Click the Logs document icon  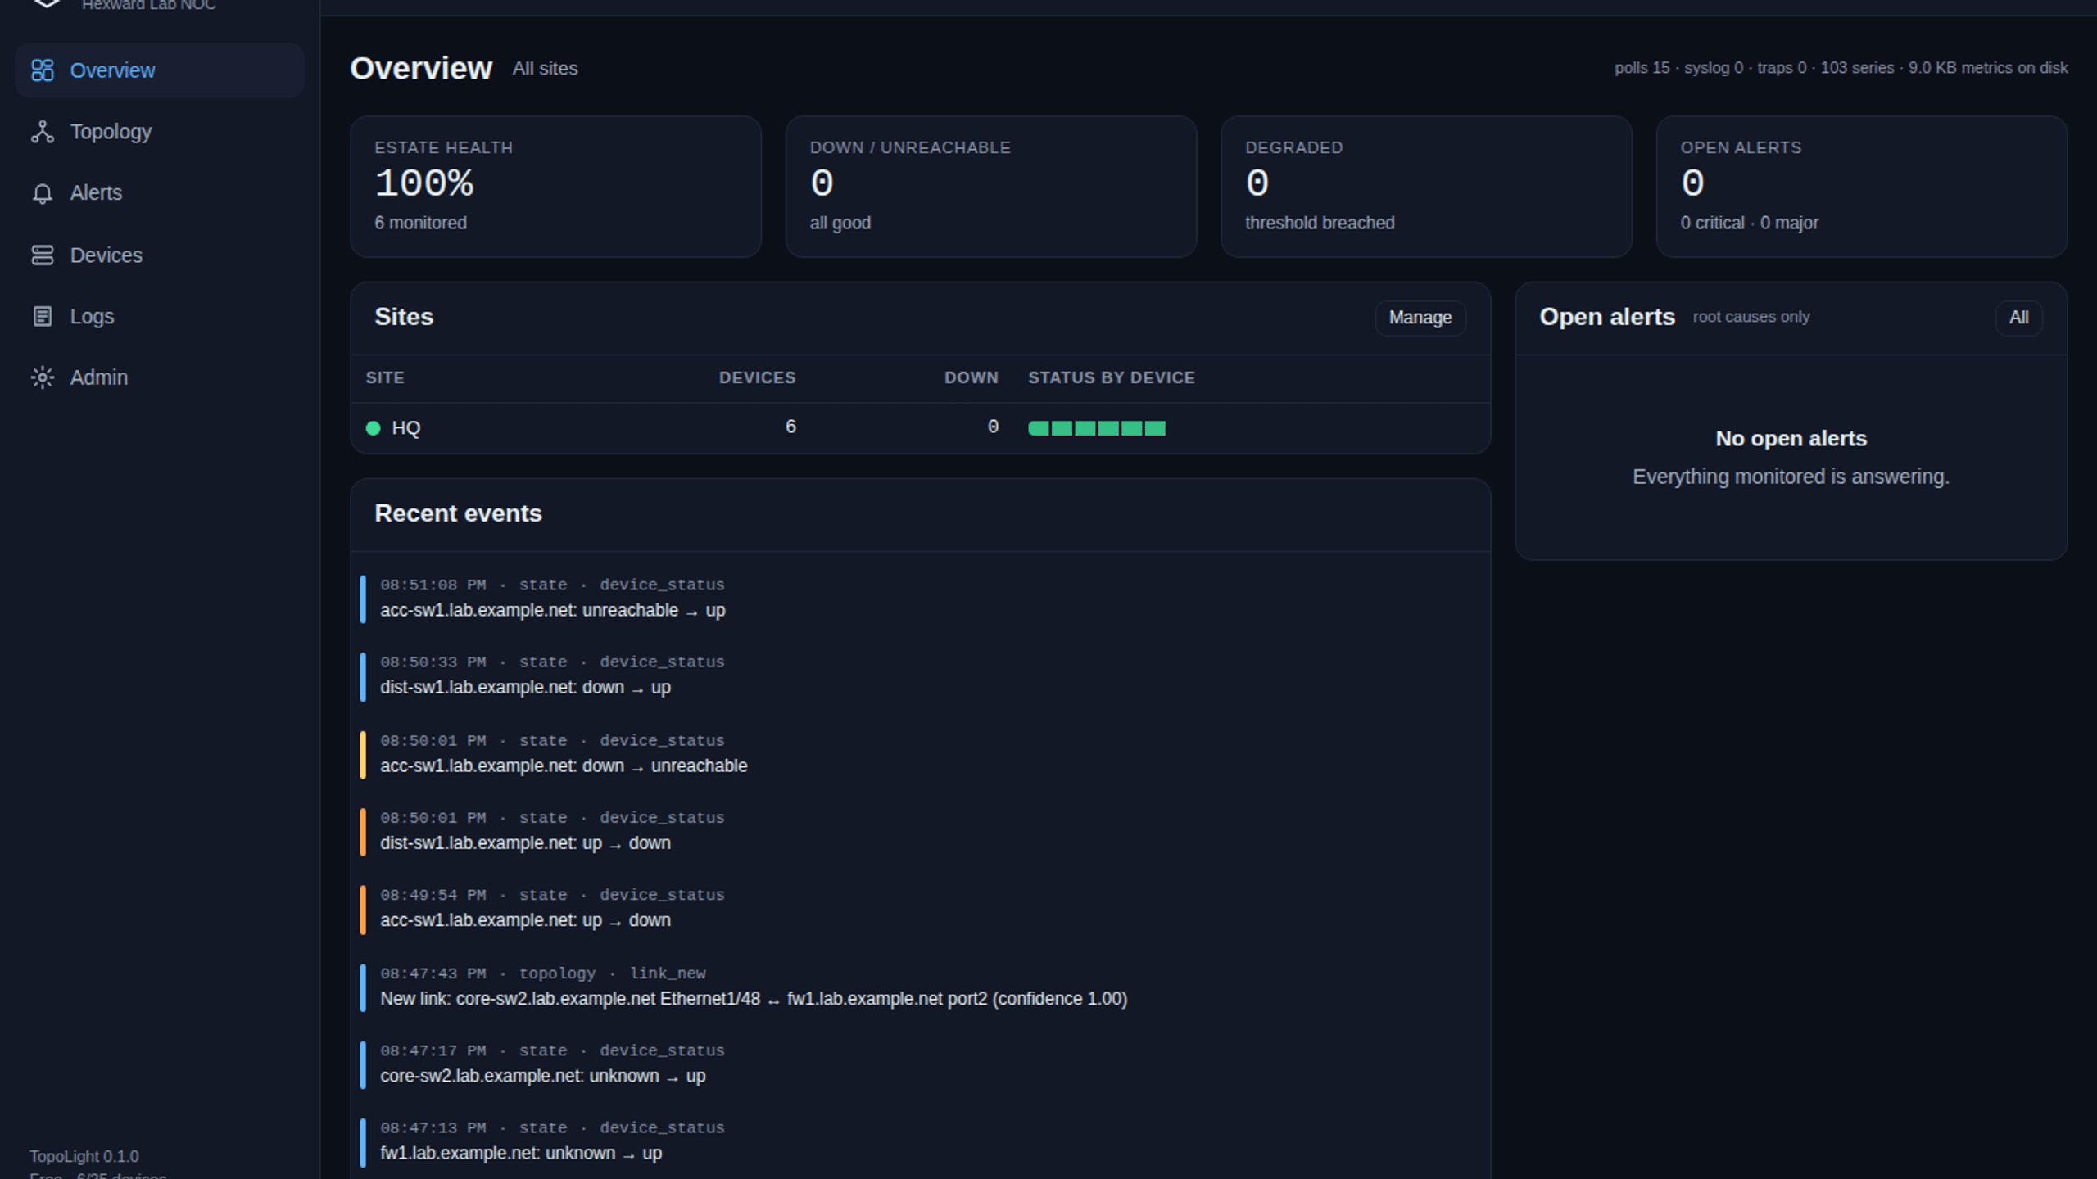43,316
